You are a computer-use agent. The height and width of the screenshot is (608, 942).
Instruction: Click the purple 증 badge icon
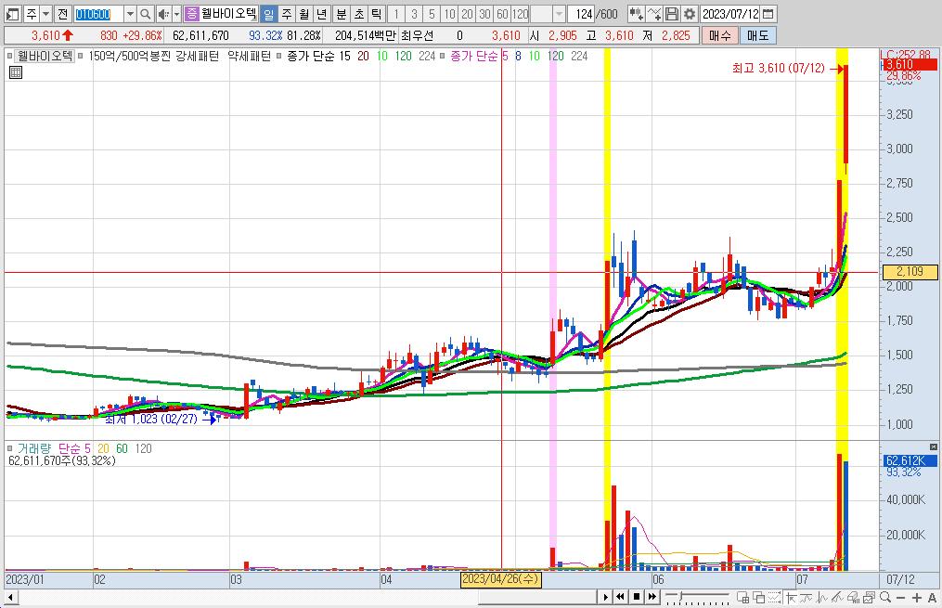click(191, 14)
